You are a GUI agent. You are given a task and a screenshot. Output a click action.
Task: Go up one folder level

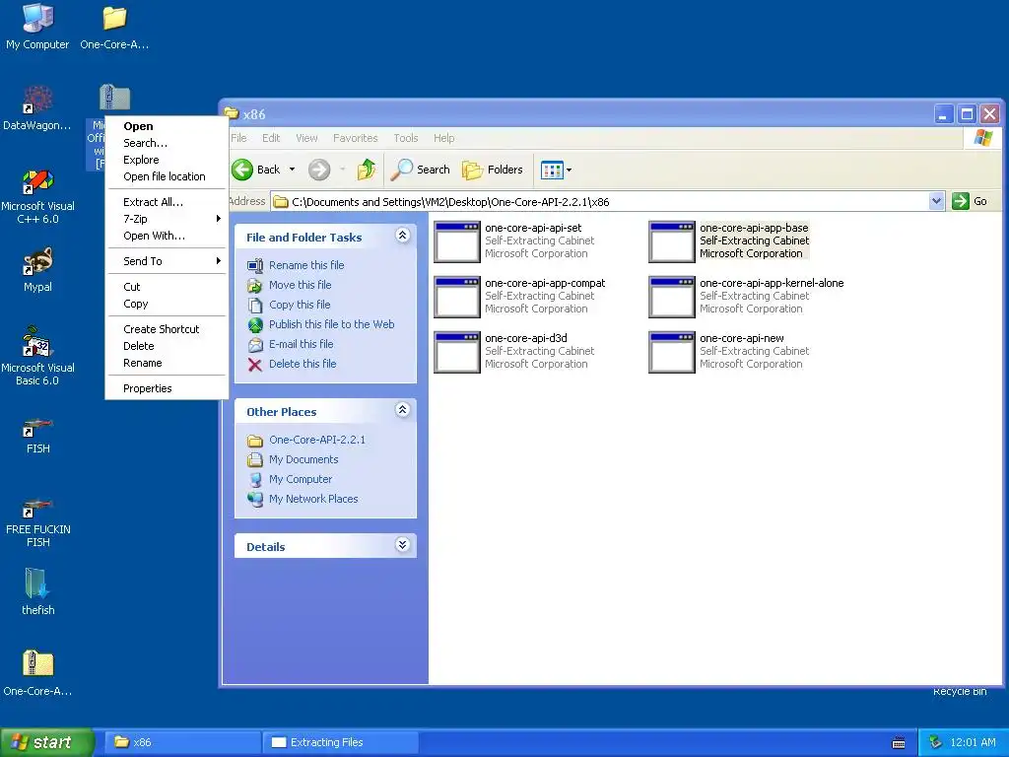[x=367, y=170]
